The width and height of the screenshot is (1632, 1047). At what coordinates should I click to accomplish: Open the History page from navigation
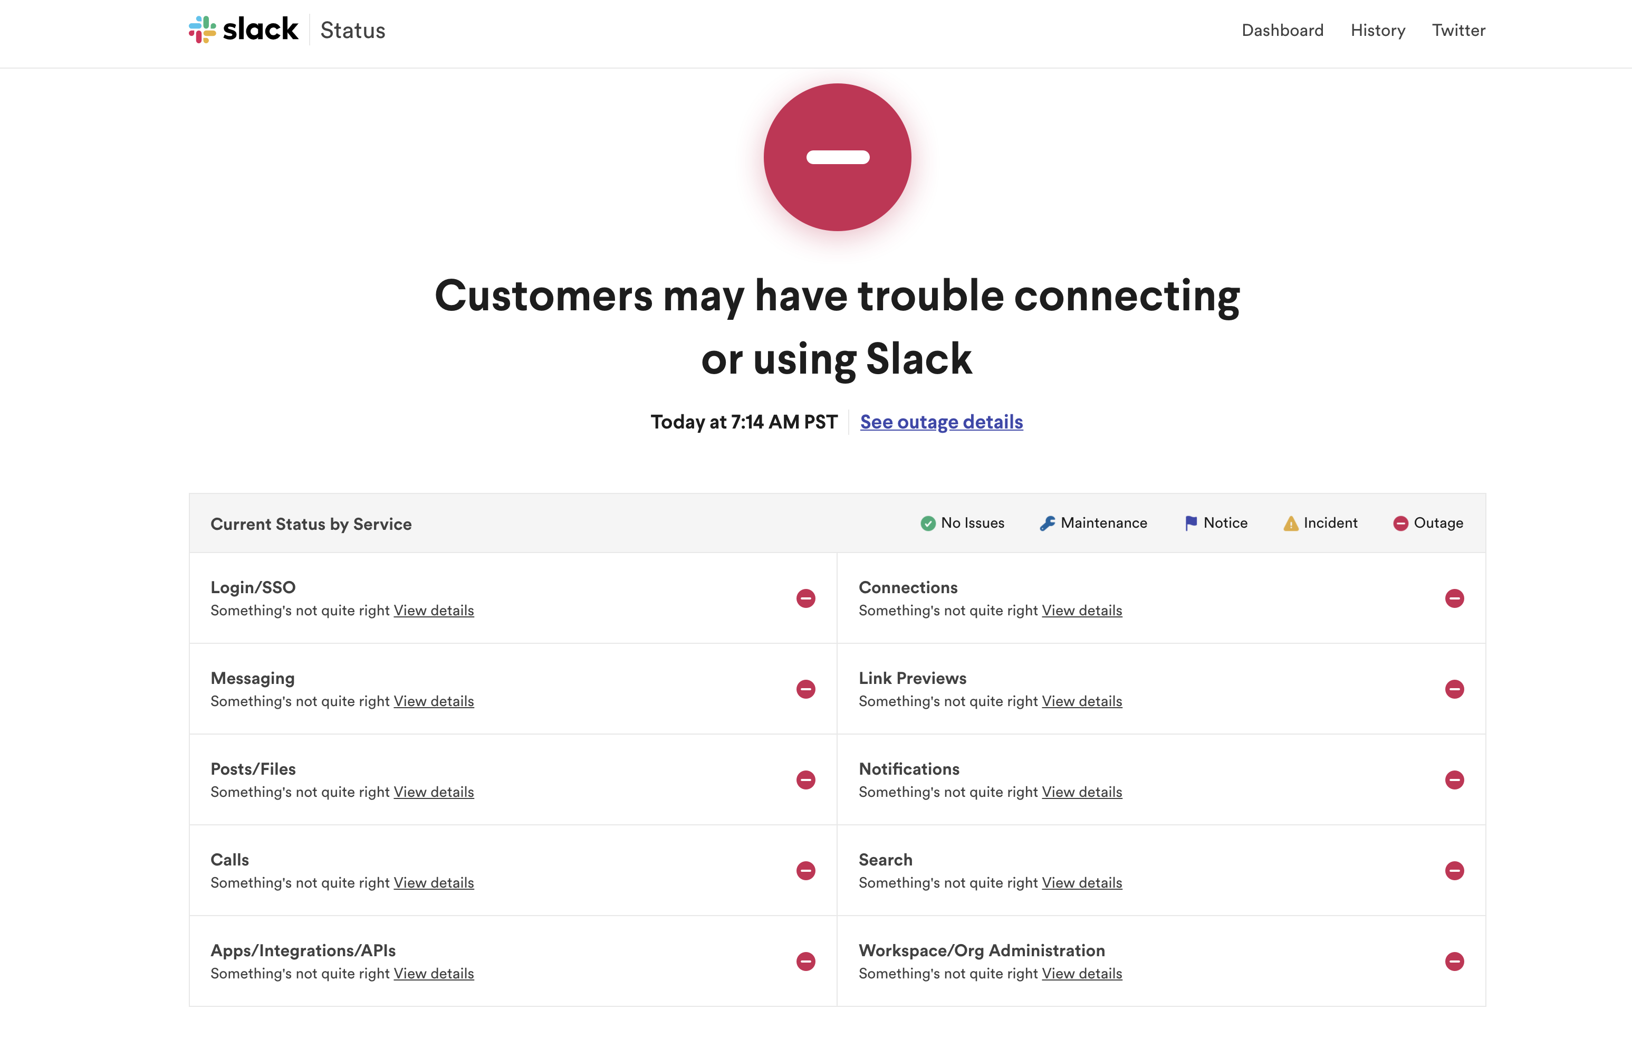coord(1377,31)
